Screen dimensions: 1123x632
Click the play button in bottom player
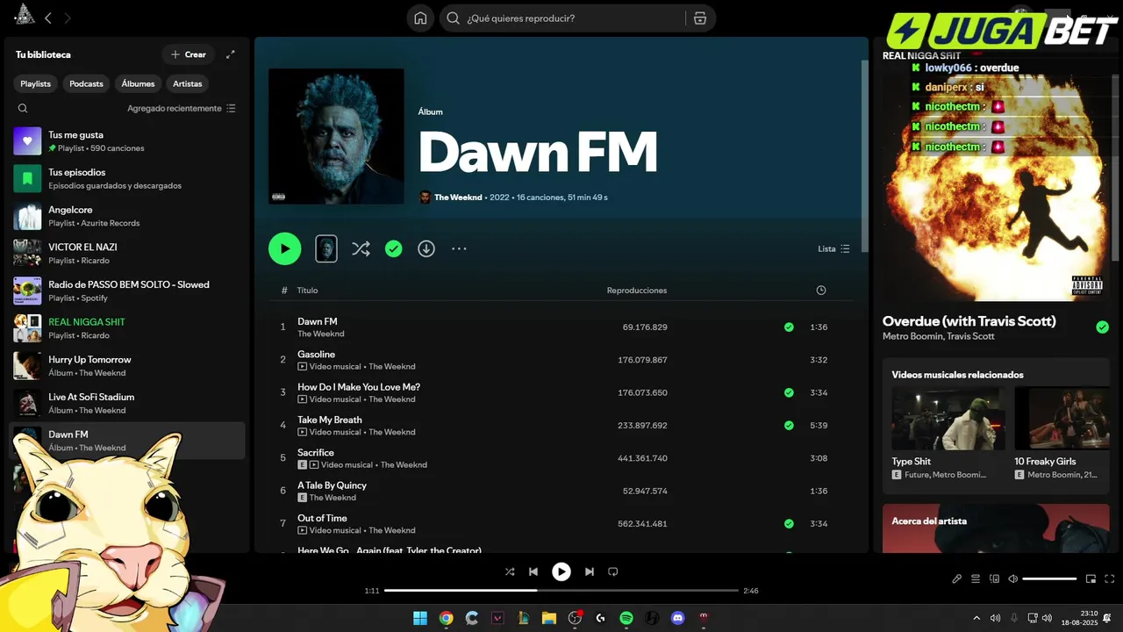(561, 571)
